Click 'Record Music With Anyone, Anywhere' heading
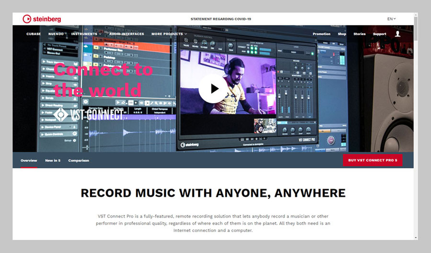Image resolution: width=431 pixels, height=253 pixels. click(x=213, y=193)
